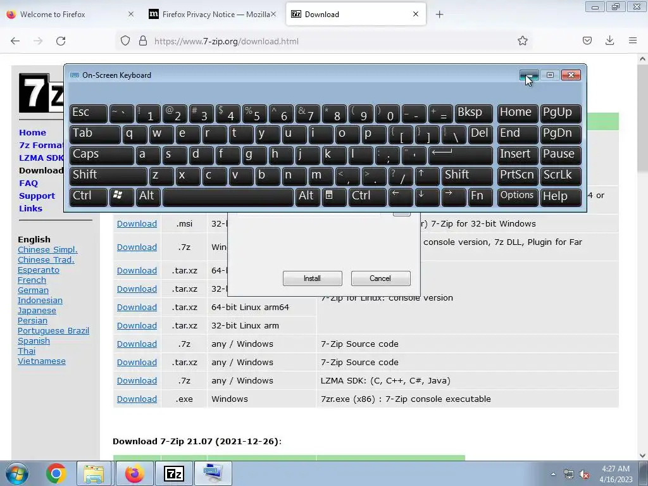
Task: Open the Links page in site menu
Action: point(30,208)
